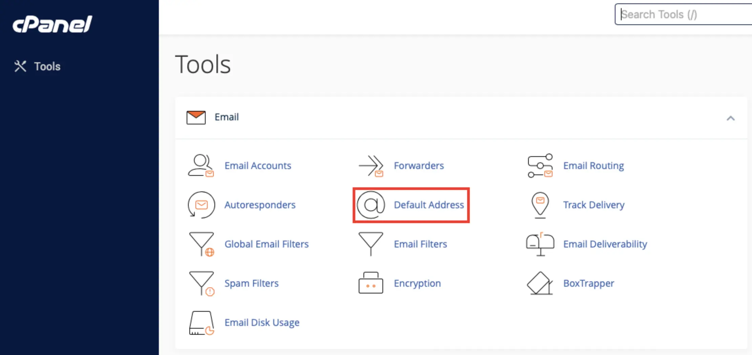Viewport: 752px width, 355px height.
Task: Open Track Delivery link
Action: click(x=594, y=205)
